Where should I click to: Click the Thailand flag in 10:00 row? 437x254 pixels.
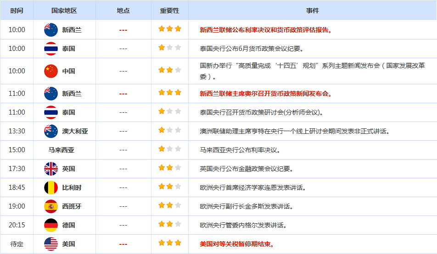coord(51,49)
